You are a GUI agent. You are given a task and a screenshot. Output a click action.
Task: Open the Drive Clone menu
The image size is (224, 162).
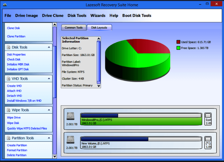[x=53, y=16]
